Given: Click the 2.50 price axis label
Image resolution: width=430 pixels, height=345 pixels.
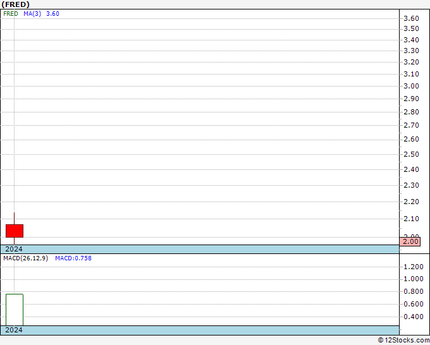Looking at the screenshot, I should [x=412, y=154].
